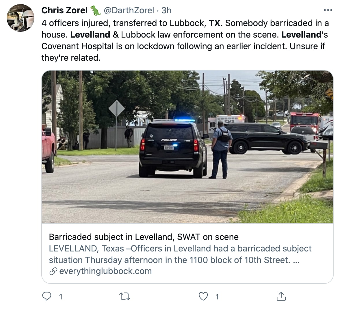Viewport: 342px width, 311px height.
Task: Click the chain link icon in card
Action: coord(53,271)
